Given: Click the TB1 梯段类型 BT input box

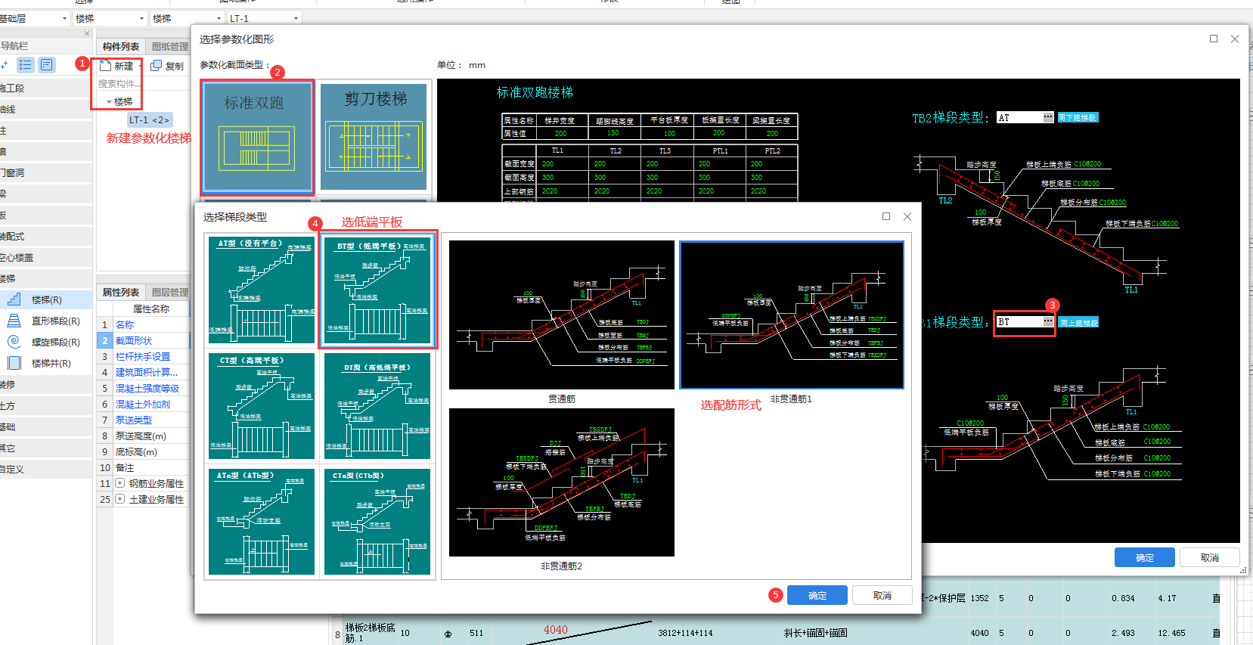Looking at the screenshot, I should 1019,321.
